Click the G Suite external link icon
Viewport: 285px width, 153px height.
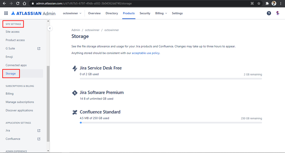[x=39, y=49]
